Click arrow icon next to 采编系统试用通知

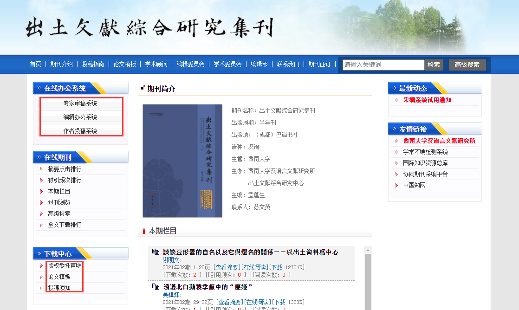point(396,100)
